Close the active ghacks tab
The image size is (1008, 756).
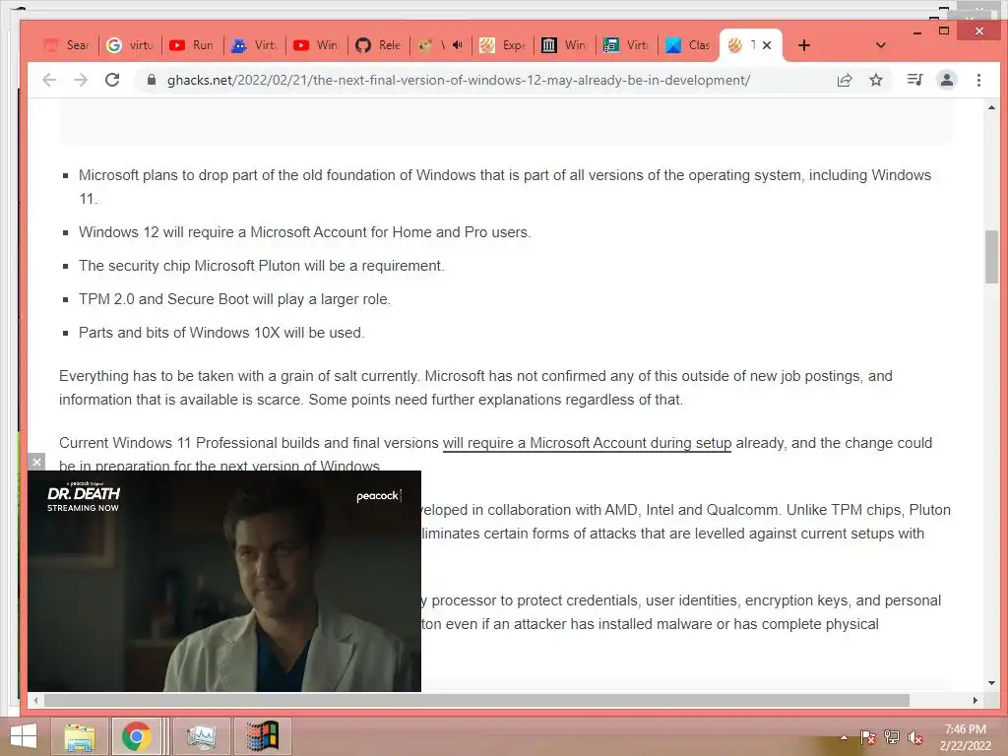coord(766,45)
